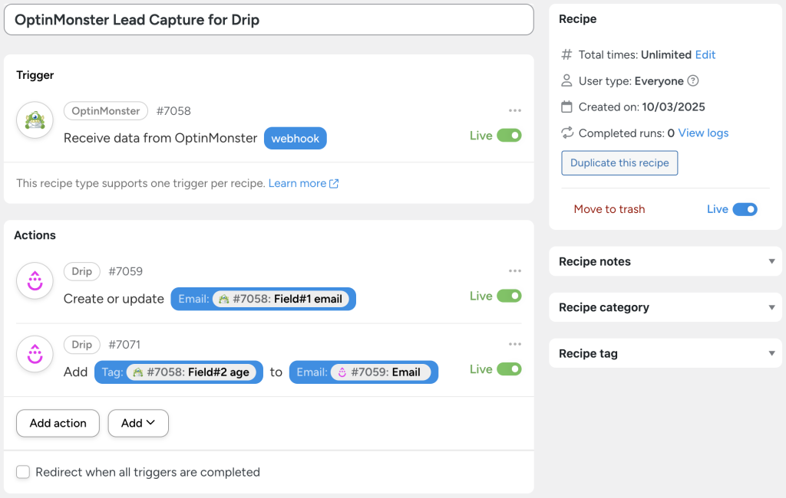
Task: Click the recipe title input field
Action: [269, 20]
